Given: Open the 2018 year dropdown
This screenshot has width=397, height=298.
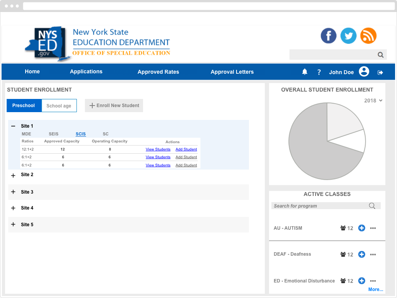Looking at the screenshot, I should 373,100.
